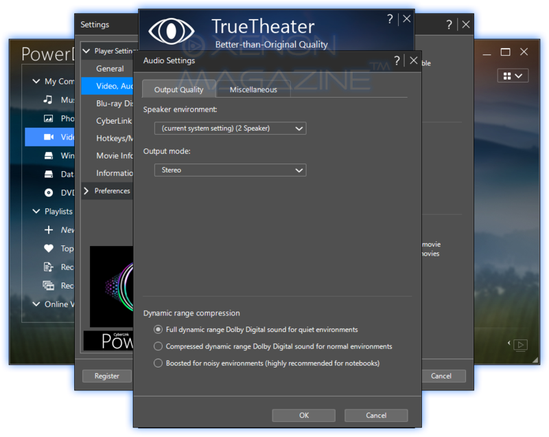Screen dimensions: 549x437
Task: Switch to Miscellaneous tab
Action: tap(253, 90)
